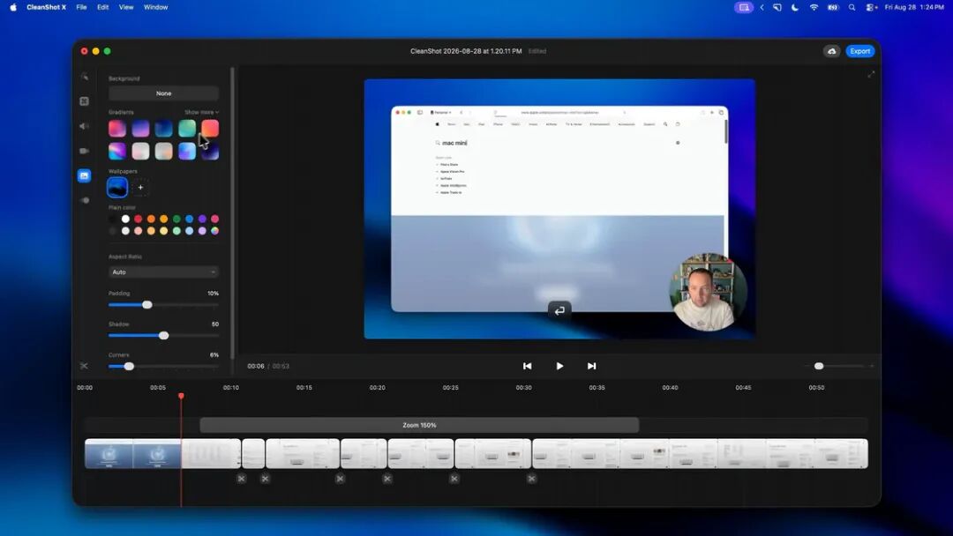
Task: Select the background settings sidebar icon
Action: 85,175
